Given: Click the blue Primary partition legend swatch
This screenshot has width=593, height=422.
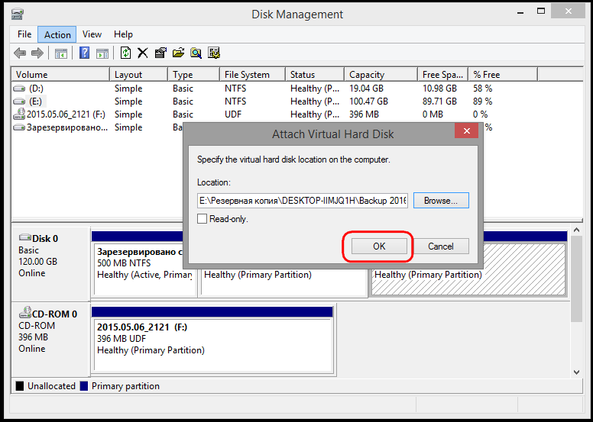Looking at the screenshot, I should point(84,386).
